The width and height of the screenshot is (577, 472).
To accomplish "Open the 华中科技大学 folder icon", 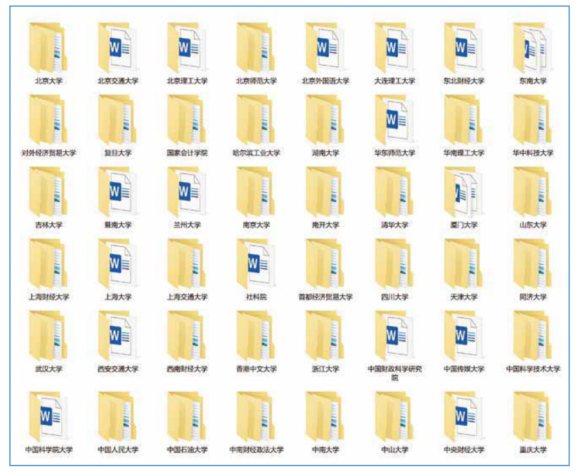I will coord(533,120).
